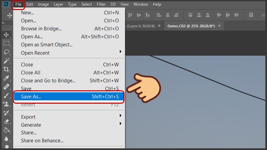The height and width of the screenshot is (150, 267).
Task: Select the Healing Brush tool
Action: (x=6, y=87)
